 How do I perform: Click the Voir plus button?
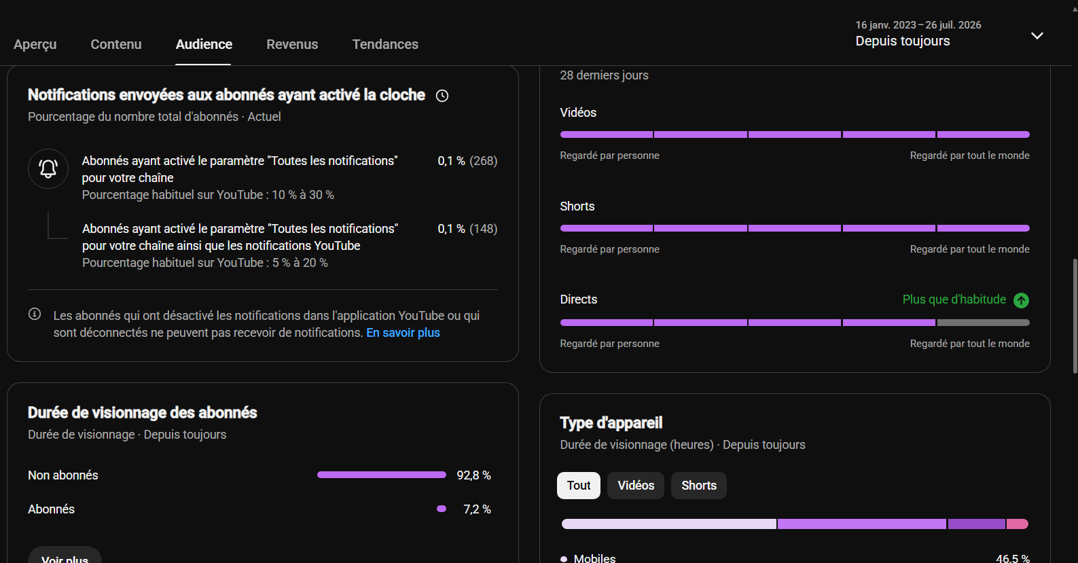pyautogui.click(x=65, y=556)
